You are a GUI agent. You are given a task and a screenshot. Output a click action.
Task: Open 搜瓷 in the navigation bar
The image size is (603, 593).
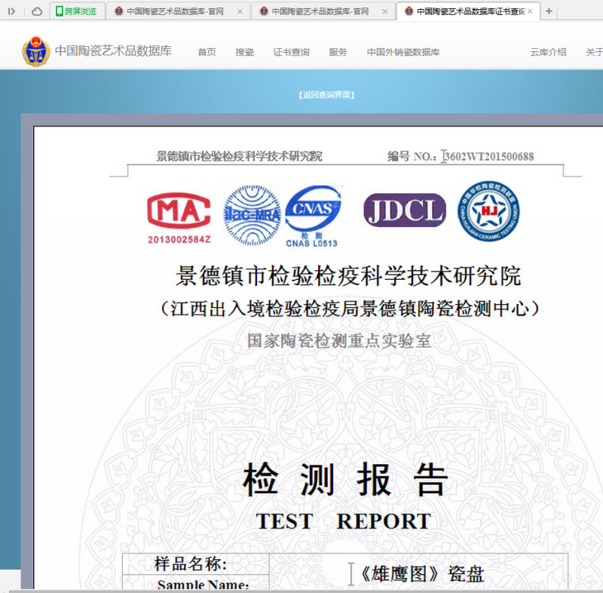coord(244,52)
